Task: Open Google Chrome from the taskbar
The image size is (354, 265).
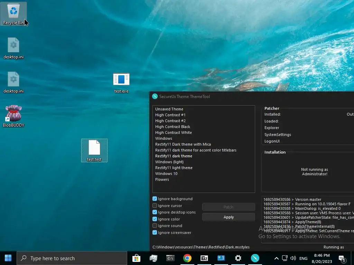Action: 187,258
